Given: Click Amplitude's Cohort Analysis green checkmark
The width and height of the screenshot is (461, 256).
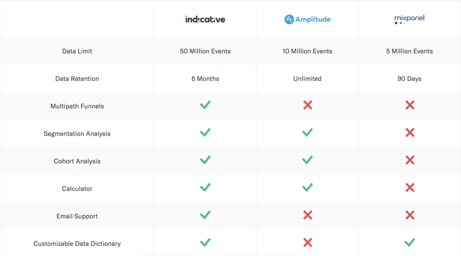Looking at the screenshot, I should coord(307,160).
